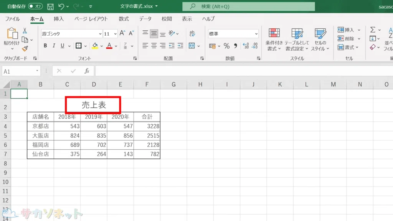393x221 pixels.
Task: Open 条件付き書式 conditional formatting
Action: pyautogui.click(x=274, y=40)
